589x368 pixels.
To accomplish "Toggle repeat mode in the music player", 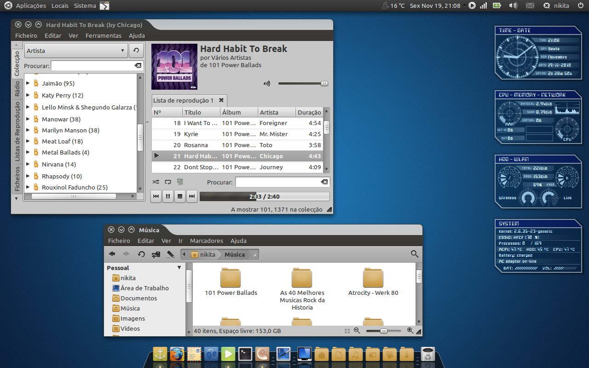I will (x=168, y=182).
